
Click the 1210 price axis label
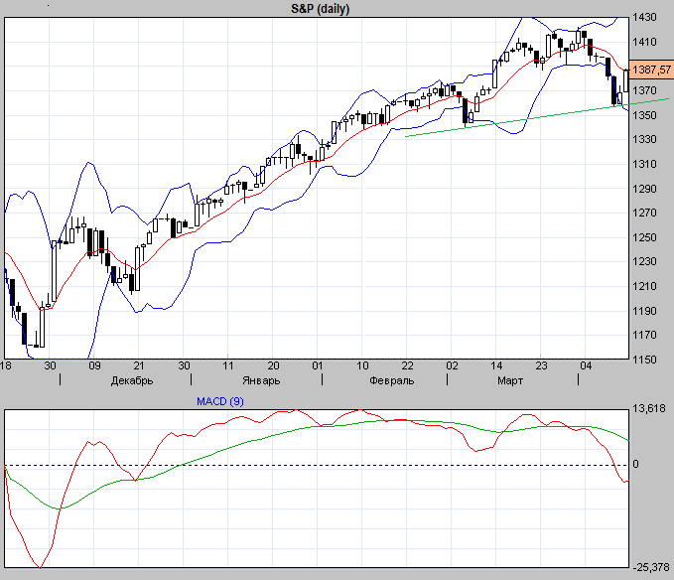pyautogui.click(x=644, y=286)
